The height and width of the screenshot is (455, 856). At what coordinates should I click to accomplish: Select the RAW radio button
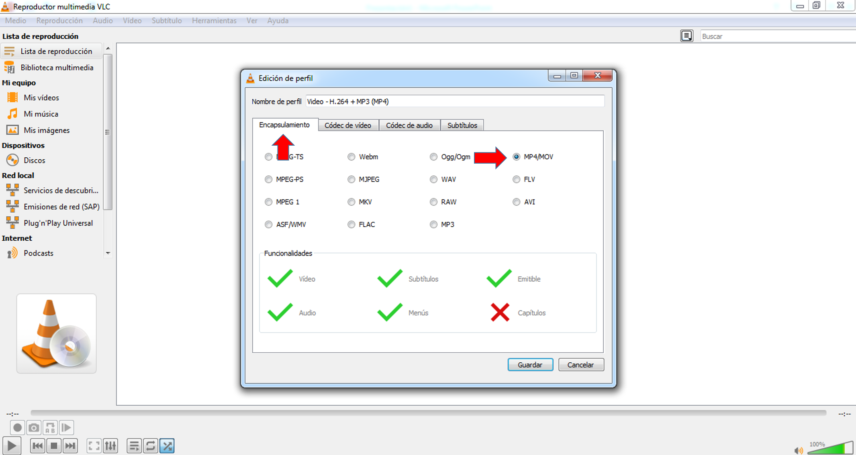click(433, 202)
